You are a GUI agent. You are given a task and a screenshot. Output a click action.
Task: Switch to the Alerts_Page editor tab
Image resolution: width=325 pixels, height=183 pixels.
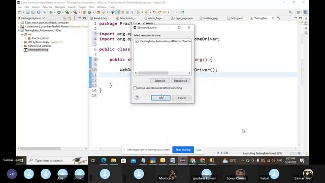(x=154, y=18)
